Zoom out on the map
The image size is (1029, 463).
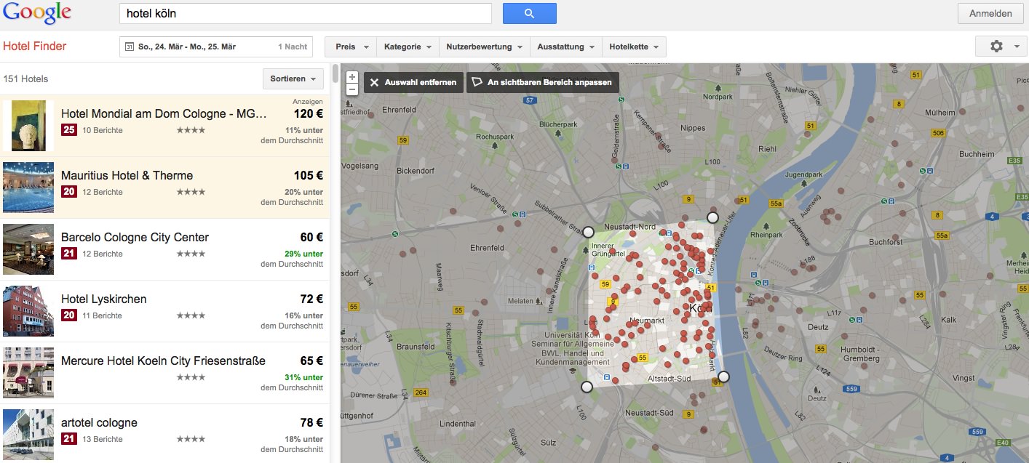[x=352, y=89]
